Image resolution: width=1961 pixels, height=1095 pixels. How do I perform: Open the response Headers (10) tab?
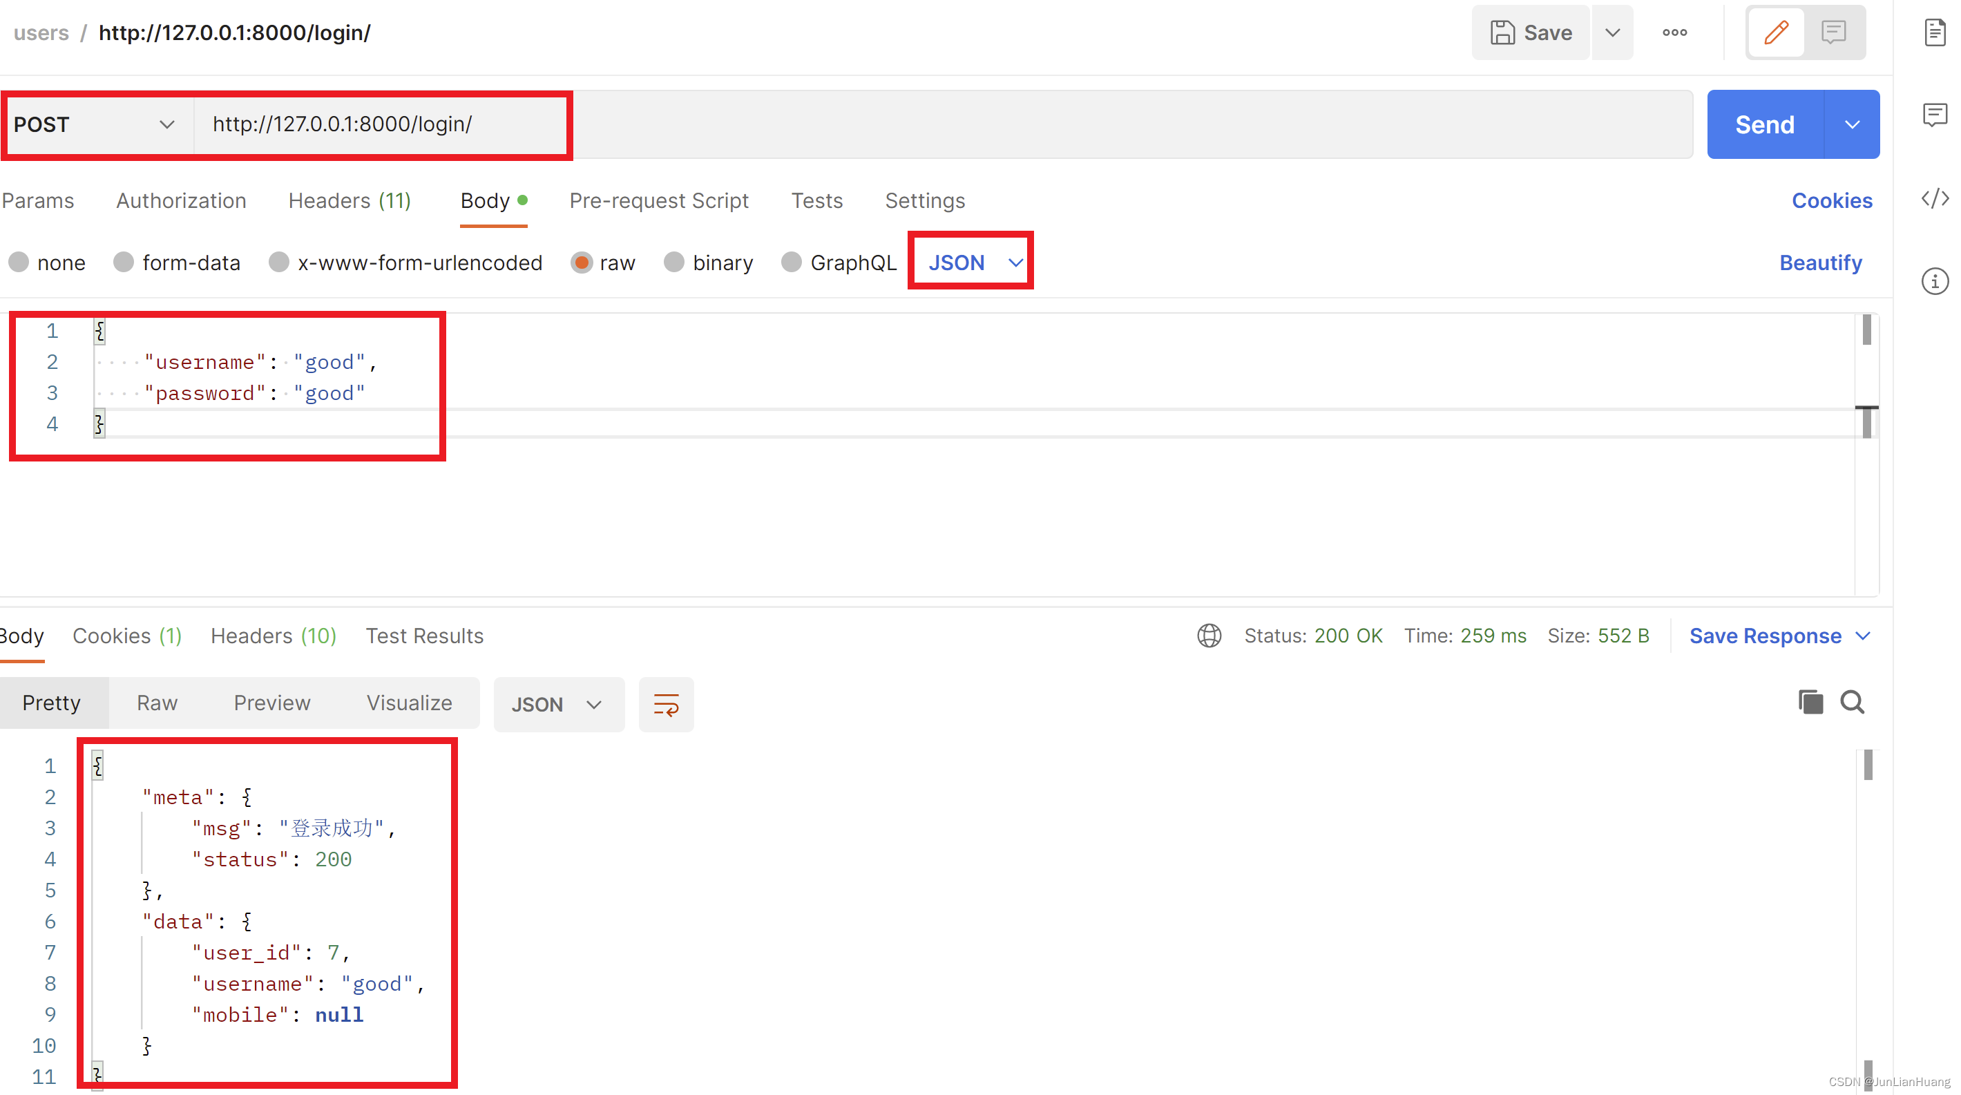(274, 636)
